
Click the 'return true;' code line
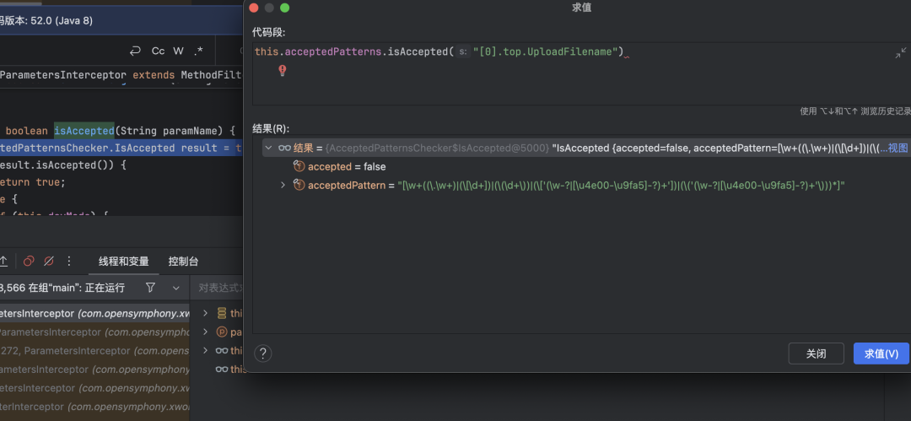click(x=32, y=181)
